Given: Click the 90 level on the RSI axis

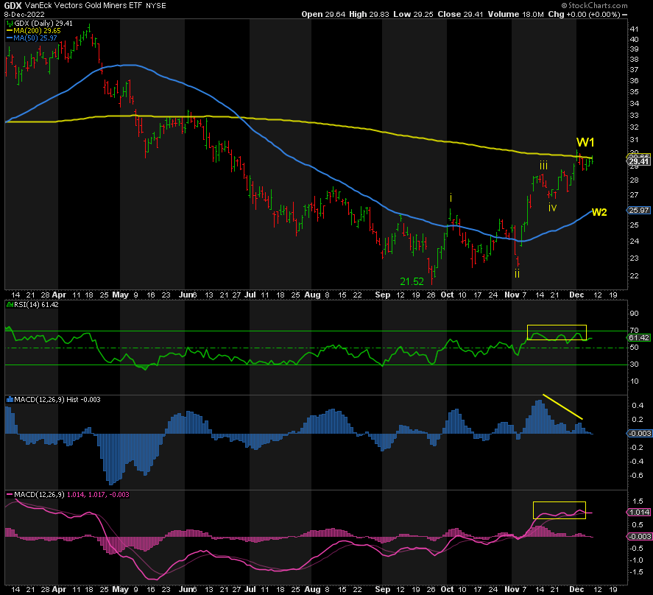Looking at the screenshot, I should [x=635, y=314].
